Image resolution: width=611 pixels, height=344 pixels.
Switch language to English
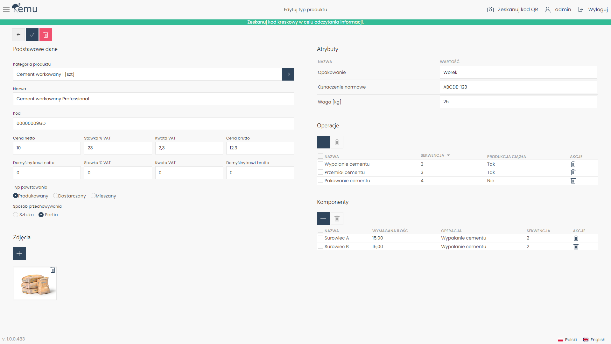pos(594,340)
